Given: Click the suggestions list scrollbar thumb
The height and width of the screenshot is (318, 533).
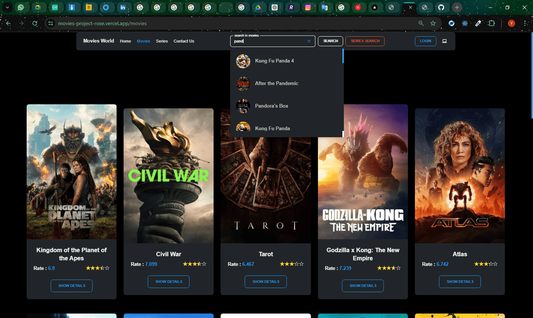Looking at the screenshot, I should pos(343,56).
